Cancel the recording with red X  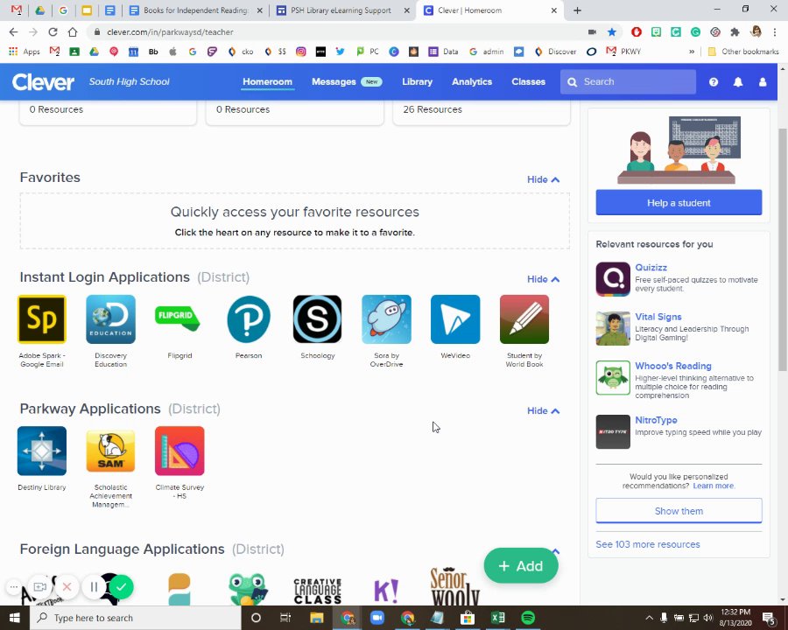tap(67, 587)
